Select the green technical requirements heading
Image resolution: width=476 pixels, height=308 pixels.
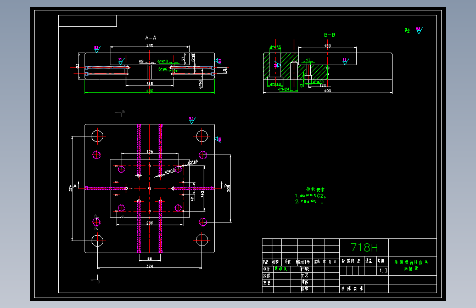(x=315, y=190)
